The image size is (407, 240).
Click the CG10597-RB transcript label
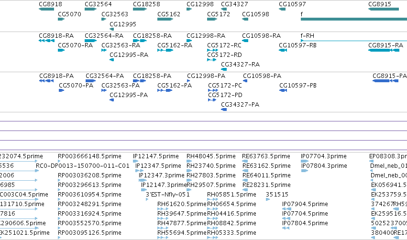point(297,45)
